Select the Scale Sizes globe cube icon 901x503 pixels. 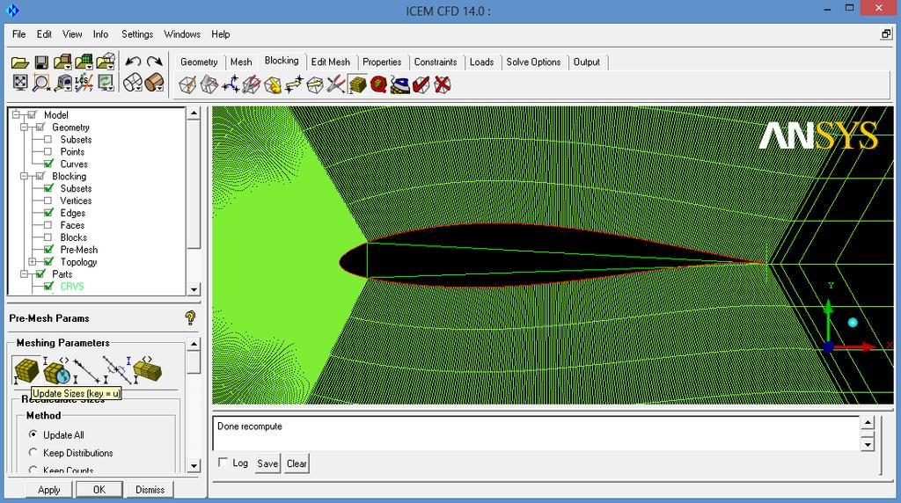click(56, 370)
